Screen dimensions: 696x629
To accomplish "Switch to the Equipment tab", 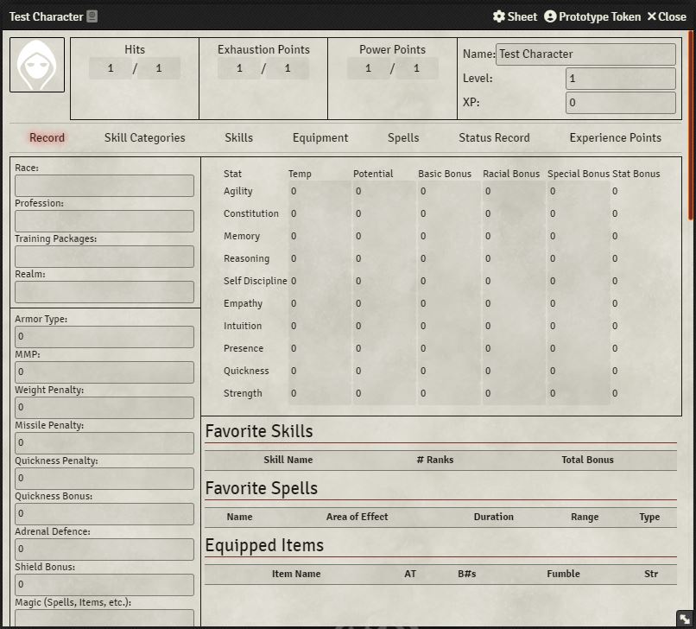I will [x=320, y=137].
